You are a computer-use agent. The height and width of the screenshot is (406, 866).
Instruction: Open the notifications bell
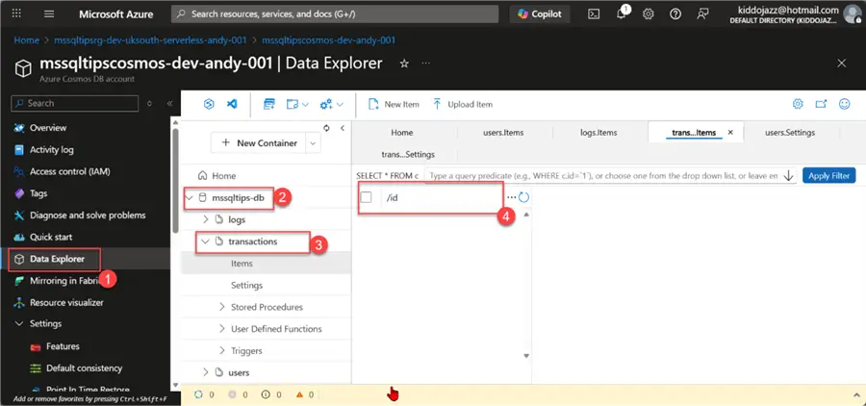[622, 13]
